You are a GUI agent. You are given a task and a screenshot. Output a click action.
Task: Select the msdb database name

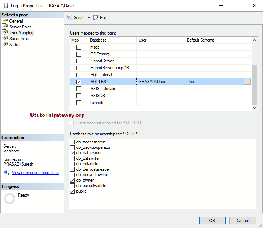pos(95,47)
